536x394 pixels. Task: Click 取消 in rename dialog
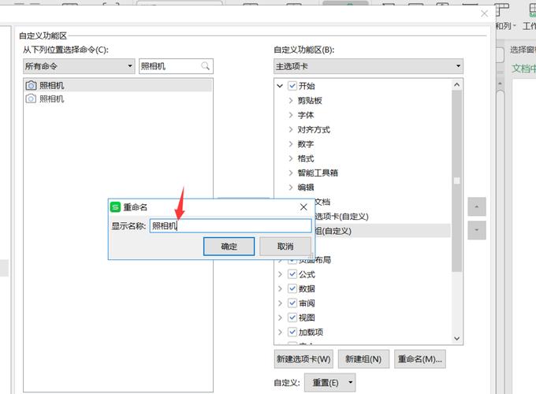[285, 247]
